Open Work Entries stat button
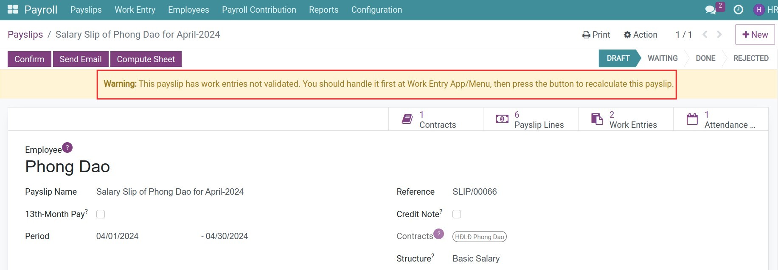778x270 pixels. (626, 119)
